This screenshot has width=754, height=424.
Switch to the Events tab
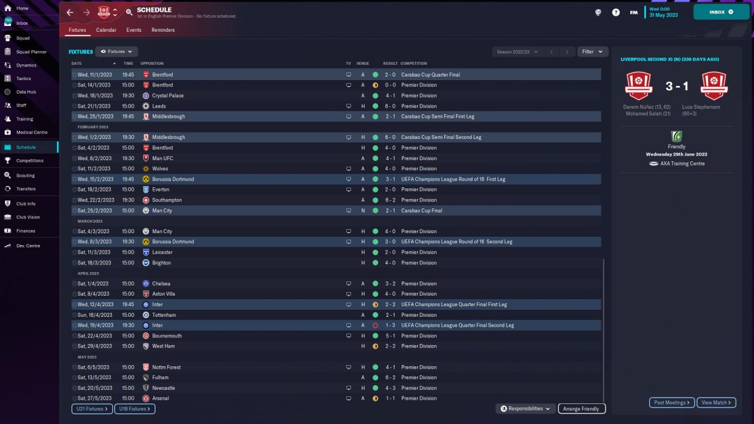click(134, 30)
